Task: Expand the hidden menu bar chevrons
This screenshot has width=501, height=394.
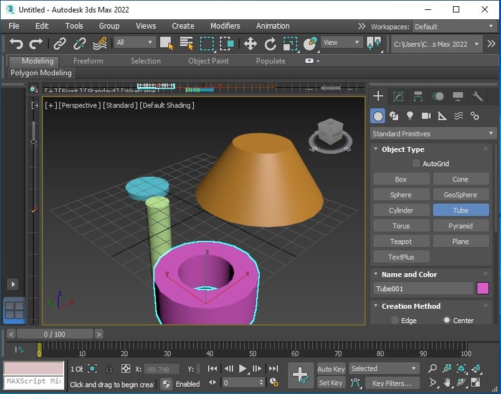Action: coord(361,26)
